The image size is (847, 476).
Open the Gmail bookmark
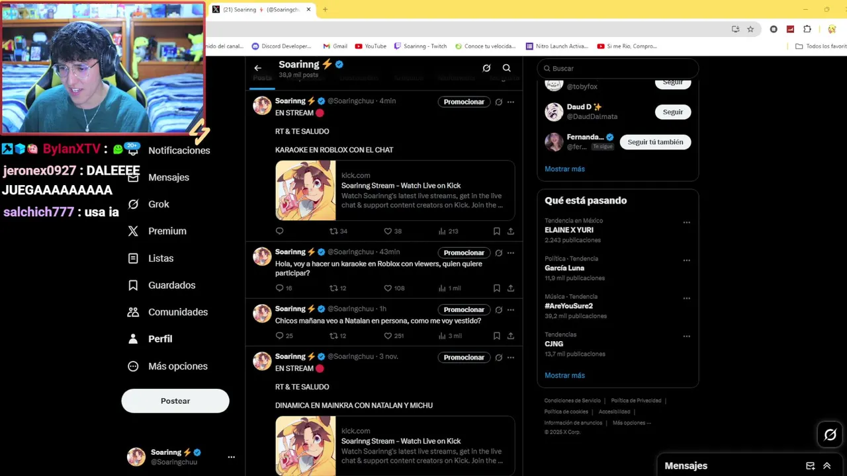coord(335,46)
